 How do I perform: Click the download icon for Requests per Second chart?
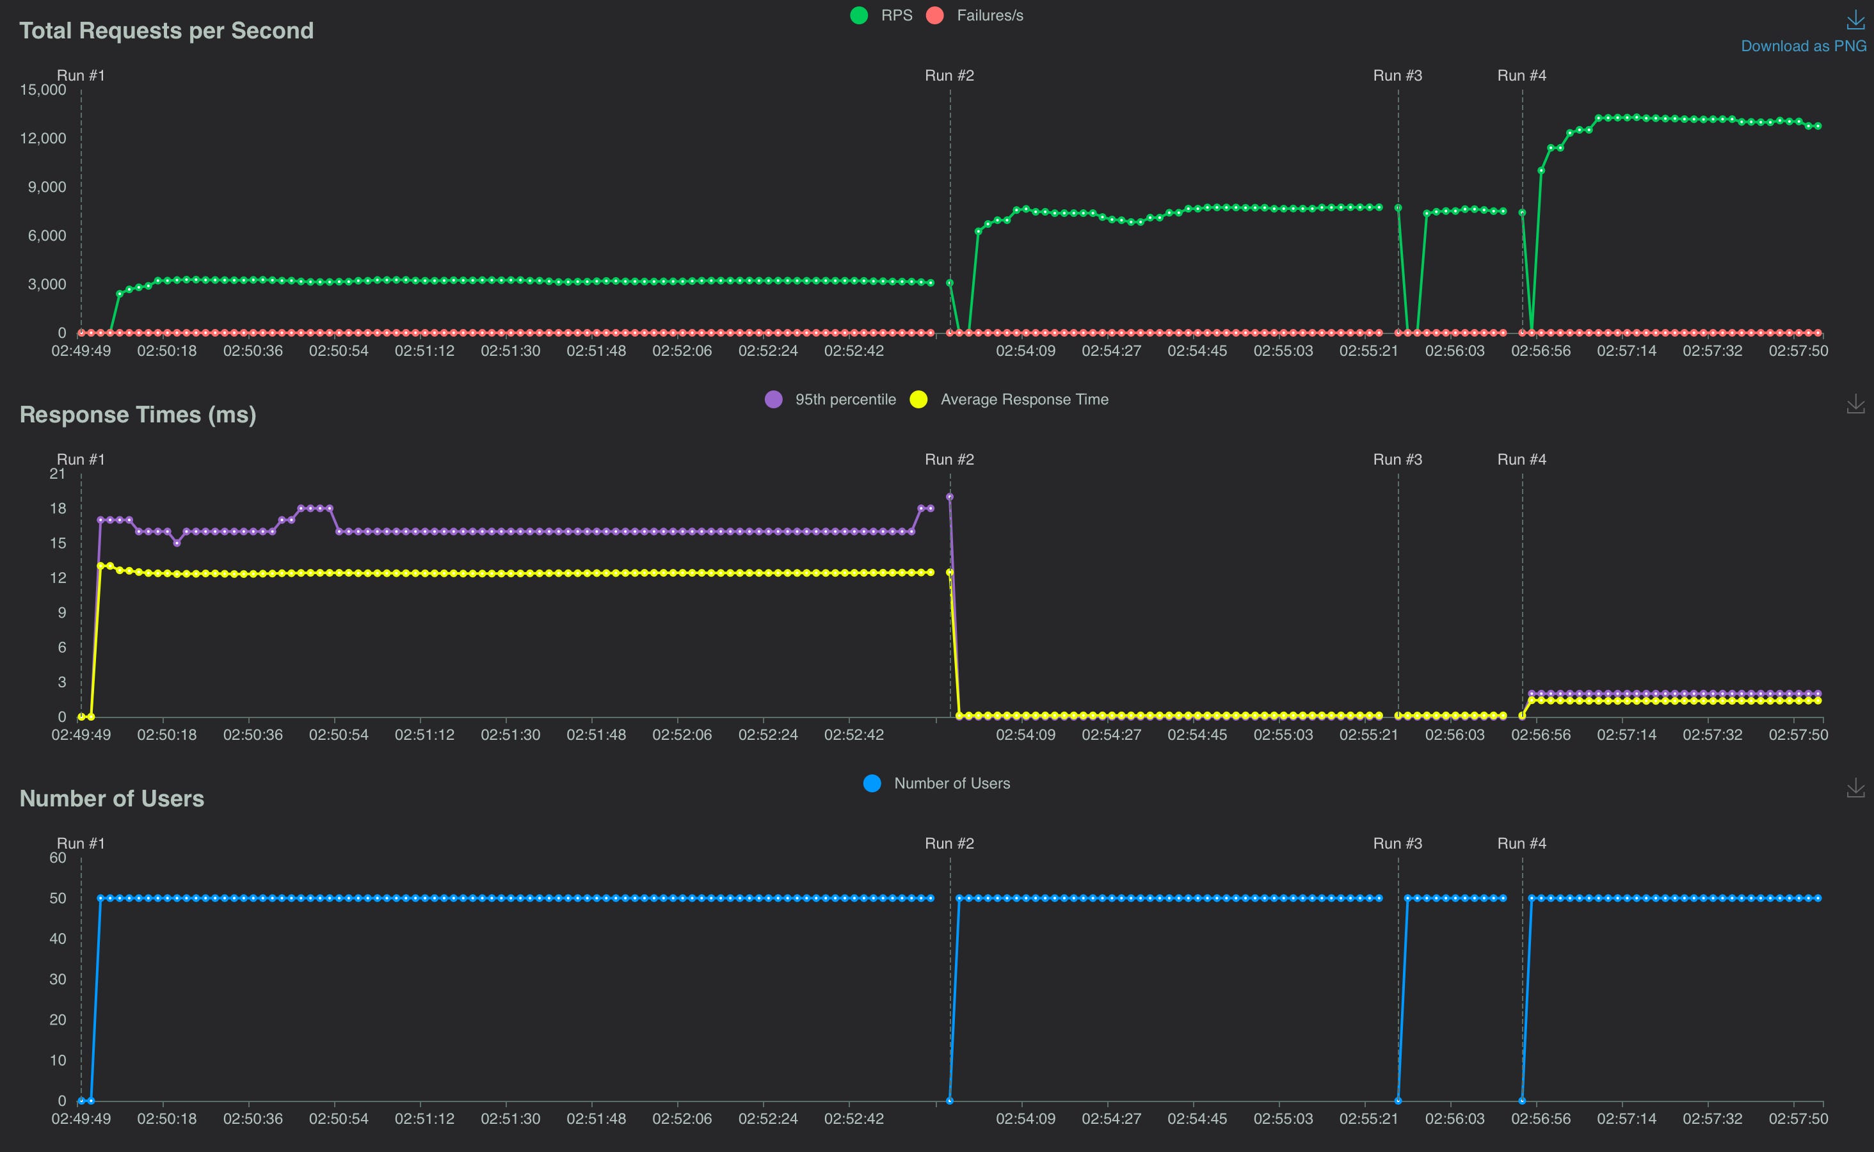(1855, 20)
